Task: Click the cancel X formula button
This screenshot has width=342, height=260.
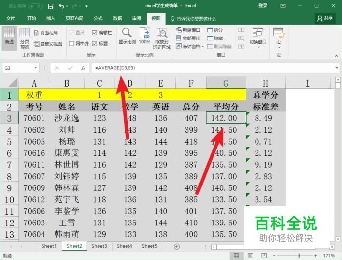Action: click(57, 68)
